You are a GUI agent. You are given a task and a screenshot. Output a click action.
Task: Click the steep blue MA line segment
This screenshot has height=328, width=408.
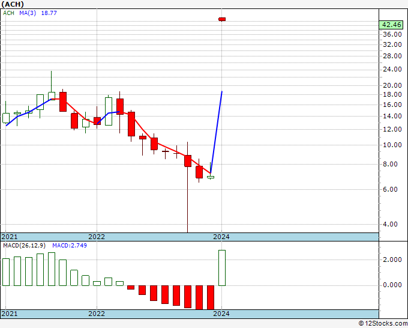tap(216, 132)
